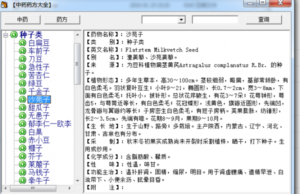Select 无患子 in the herb tree

(x=39, y=115)
